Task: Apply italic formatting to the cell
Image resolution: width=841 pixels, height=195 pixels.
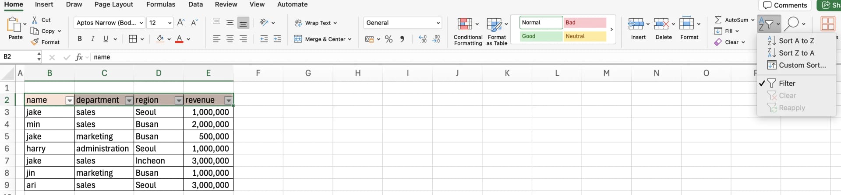Action: pos(93,39)
